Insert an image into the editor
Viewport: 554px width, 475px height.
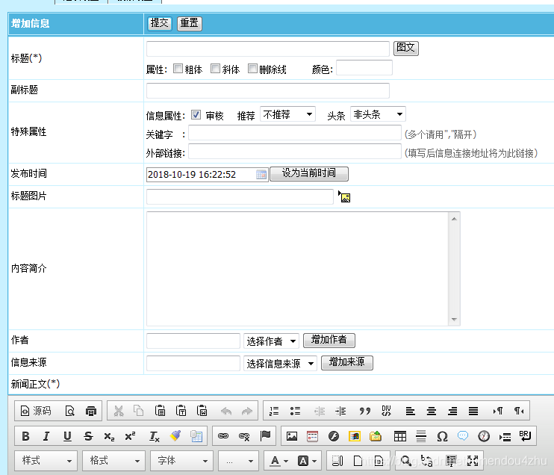coord(292,436)
